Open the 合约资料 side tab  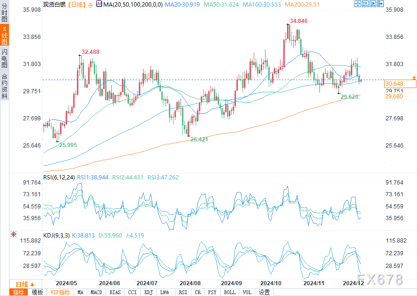[4, 86]
